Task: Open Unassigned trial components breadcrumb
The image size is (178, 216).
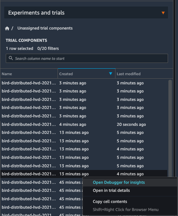Action: (45, 28)
